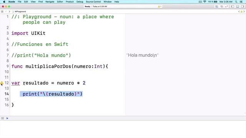Open the Find menu
The image size is (246, 138).
click(x=40, y=2)
